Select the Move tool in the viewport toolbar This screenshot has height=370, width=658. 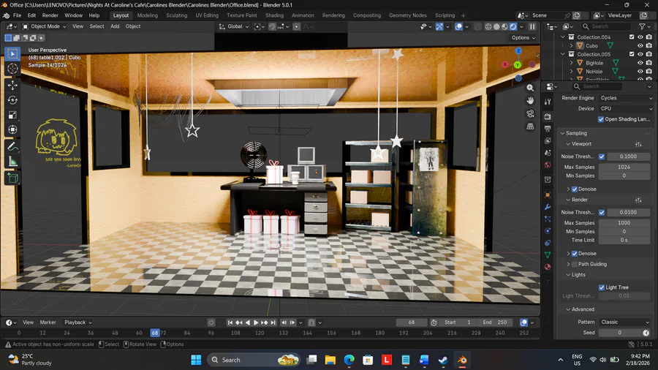(x=12, y=85)
